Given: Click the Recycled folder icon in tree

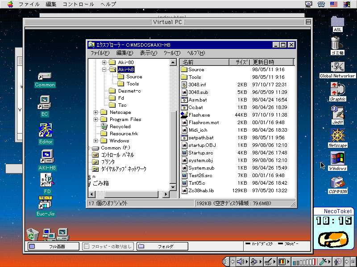Looking at the screenshot, I should [104, 126].
